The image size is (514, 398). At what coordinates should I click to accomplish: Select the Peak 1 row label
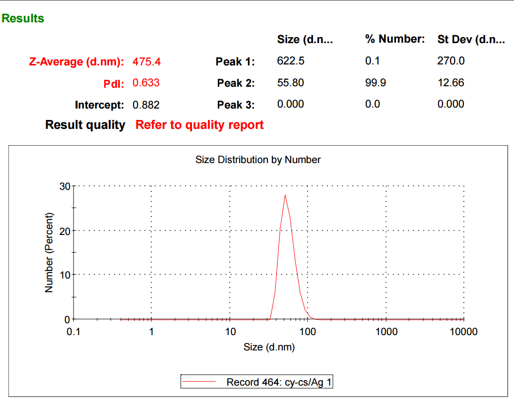pos(235,61)
